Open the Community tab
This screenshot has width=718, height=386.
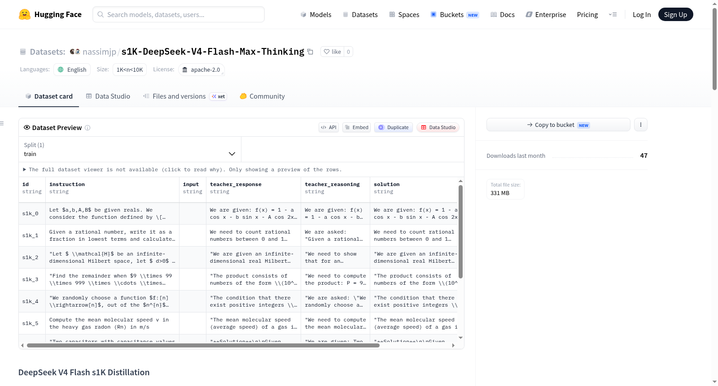(263, 96)
